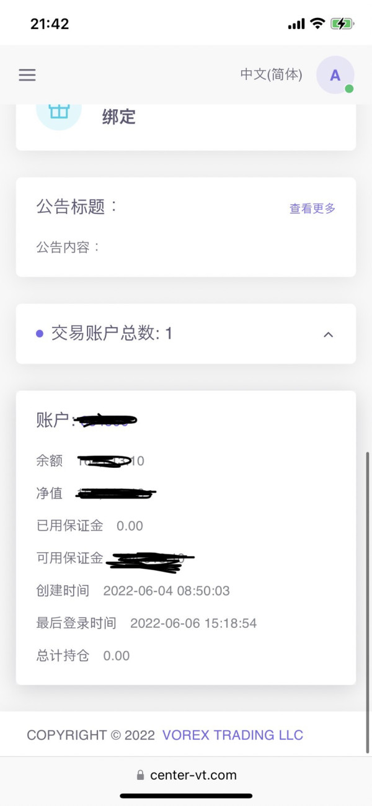Open the VOREX TRADING LLC link
This screenshot has height=806, width=372.
pos(232,735)
